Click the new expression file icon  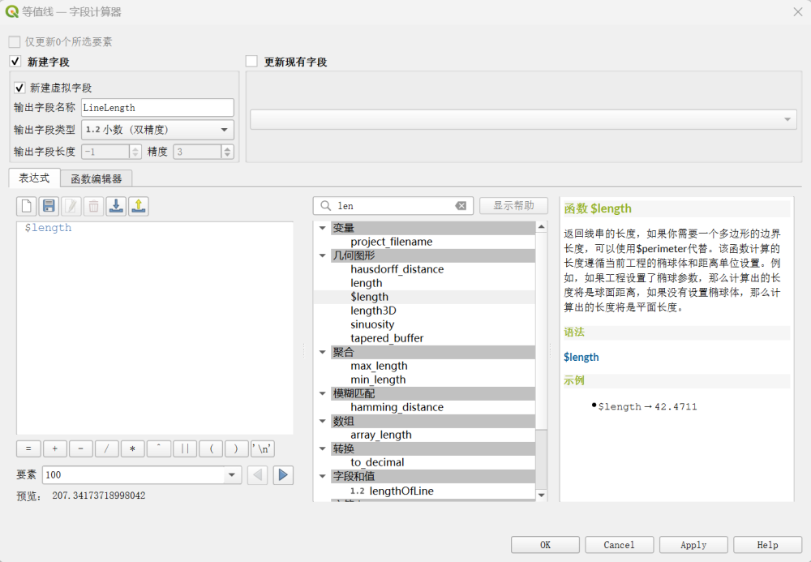[27, 206]
